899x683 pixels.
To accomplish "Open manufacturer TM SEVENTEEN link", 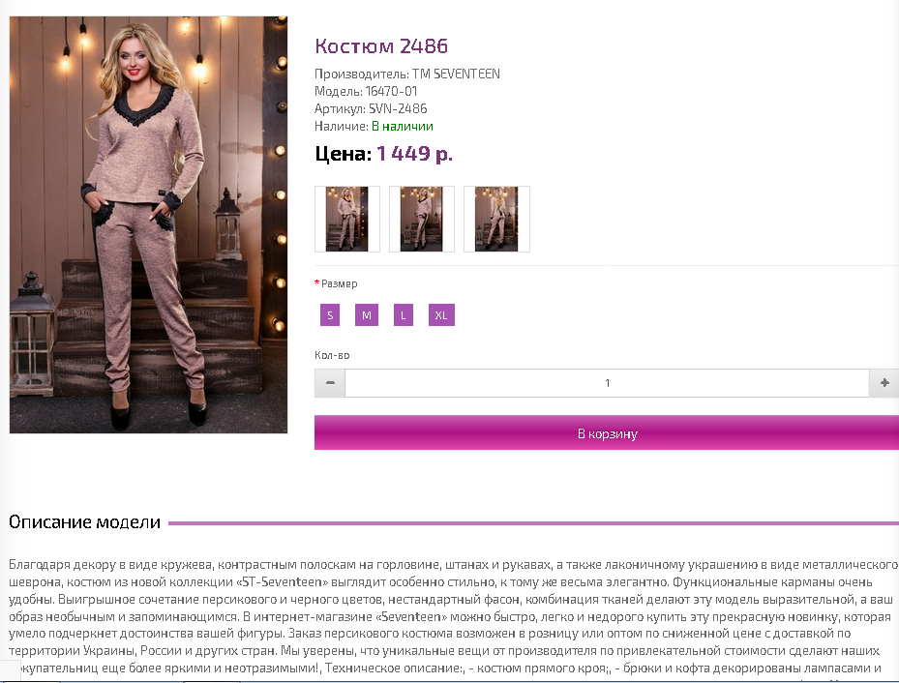I will point(456,74).
